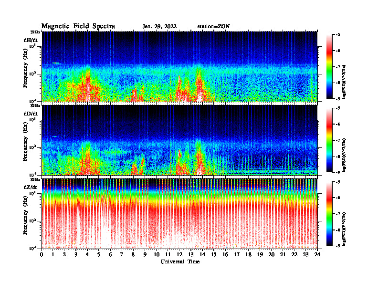Click the "16" hour tick label
This screenshot has width=378, height=292.
[x=225, y=255]
